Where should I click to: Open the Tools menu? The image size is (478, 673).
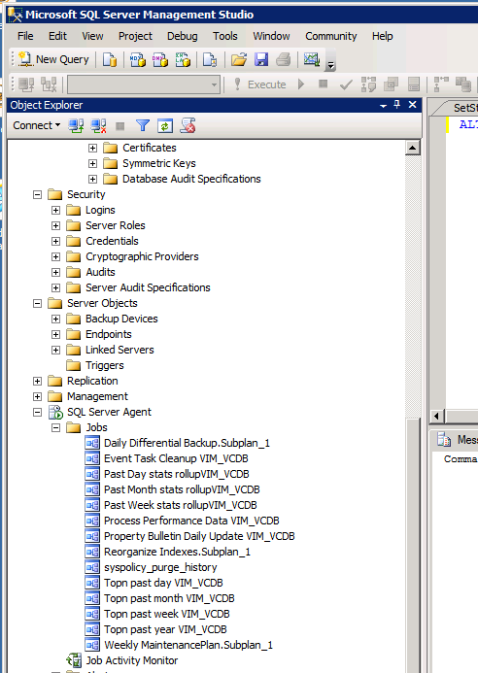click(225, 36)
